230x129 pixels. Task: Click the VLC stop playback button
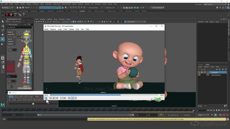(x=54, y=98)
